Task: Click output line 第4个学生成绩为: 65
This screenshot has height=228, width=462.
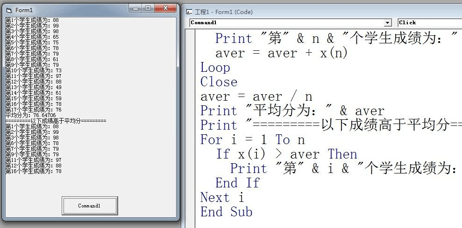Action: pyautogui.click(x=32, y=37)
